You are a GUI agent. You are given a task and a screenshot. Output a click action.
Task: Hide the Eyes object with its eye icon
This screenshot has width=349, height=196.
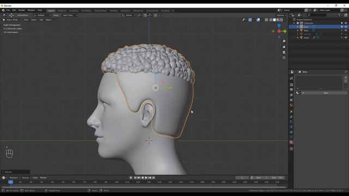pos(346,30)
